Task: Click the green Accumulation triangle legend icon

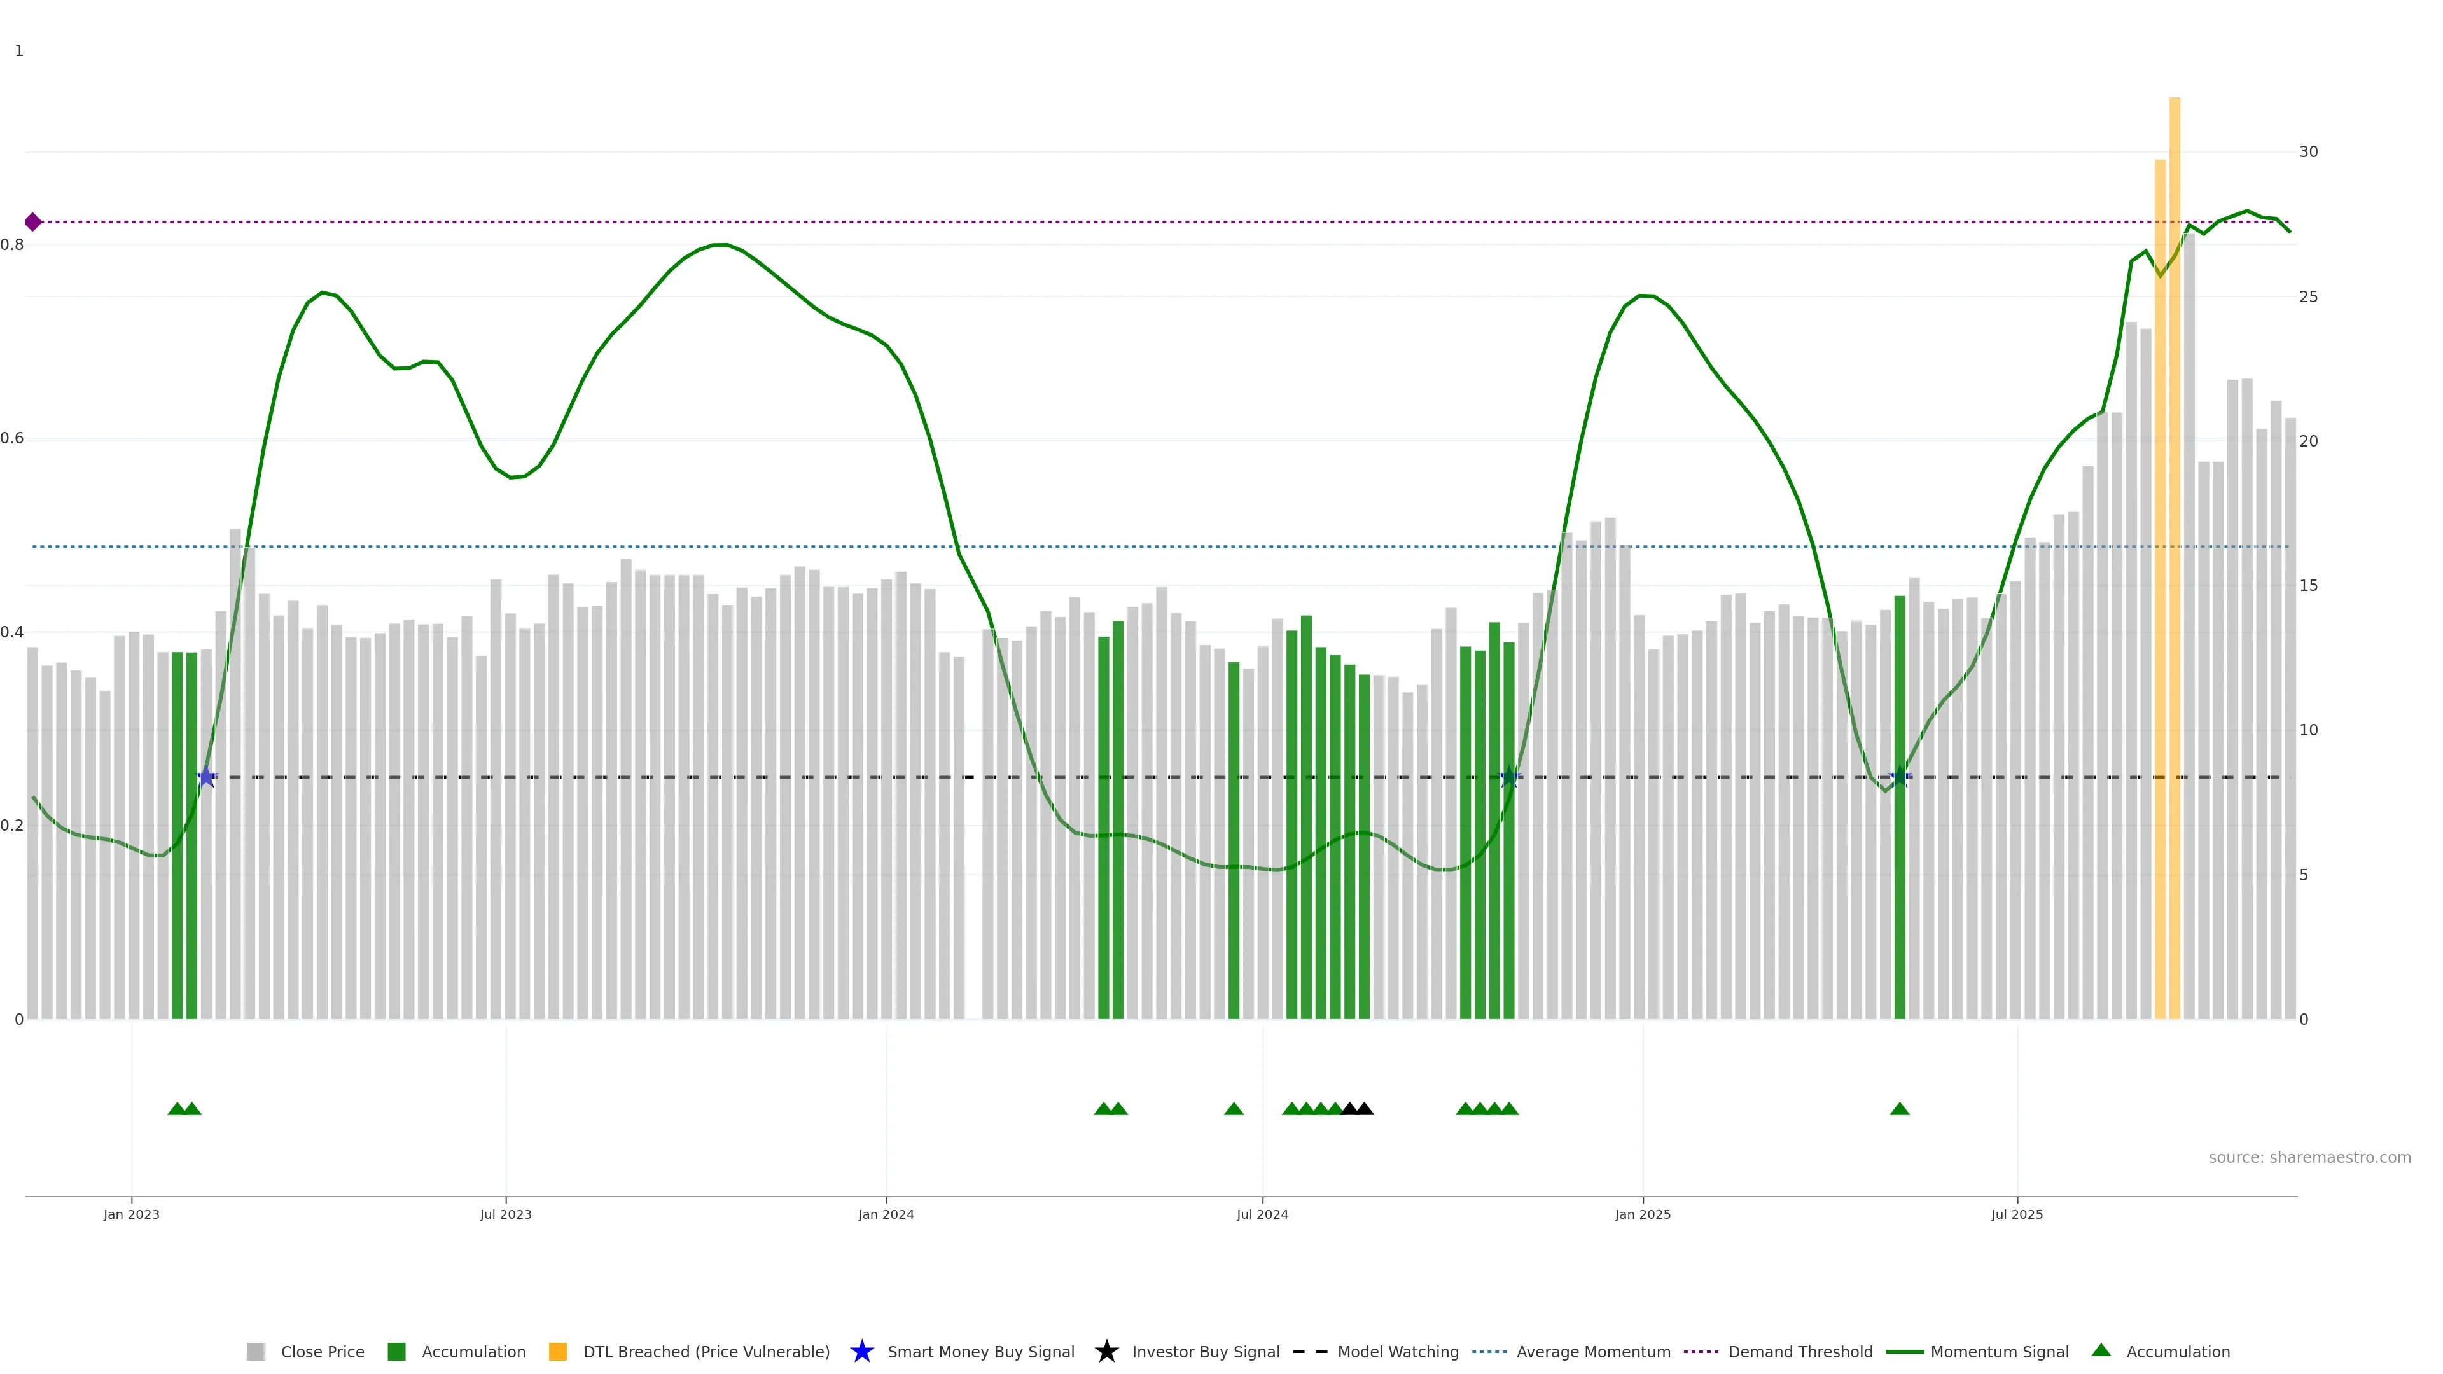Action: pos(2101,1350)
